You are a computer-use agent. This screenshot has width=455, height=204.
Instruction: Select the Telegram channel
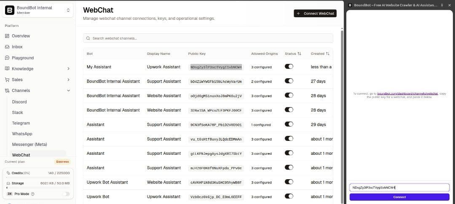pyautogui.click(x=21, y=123)
